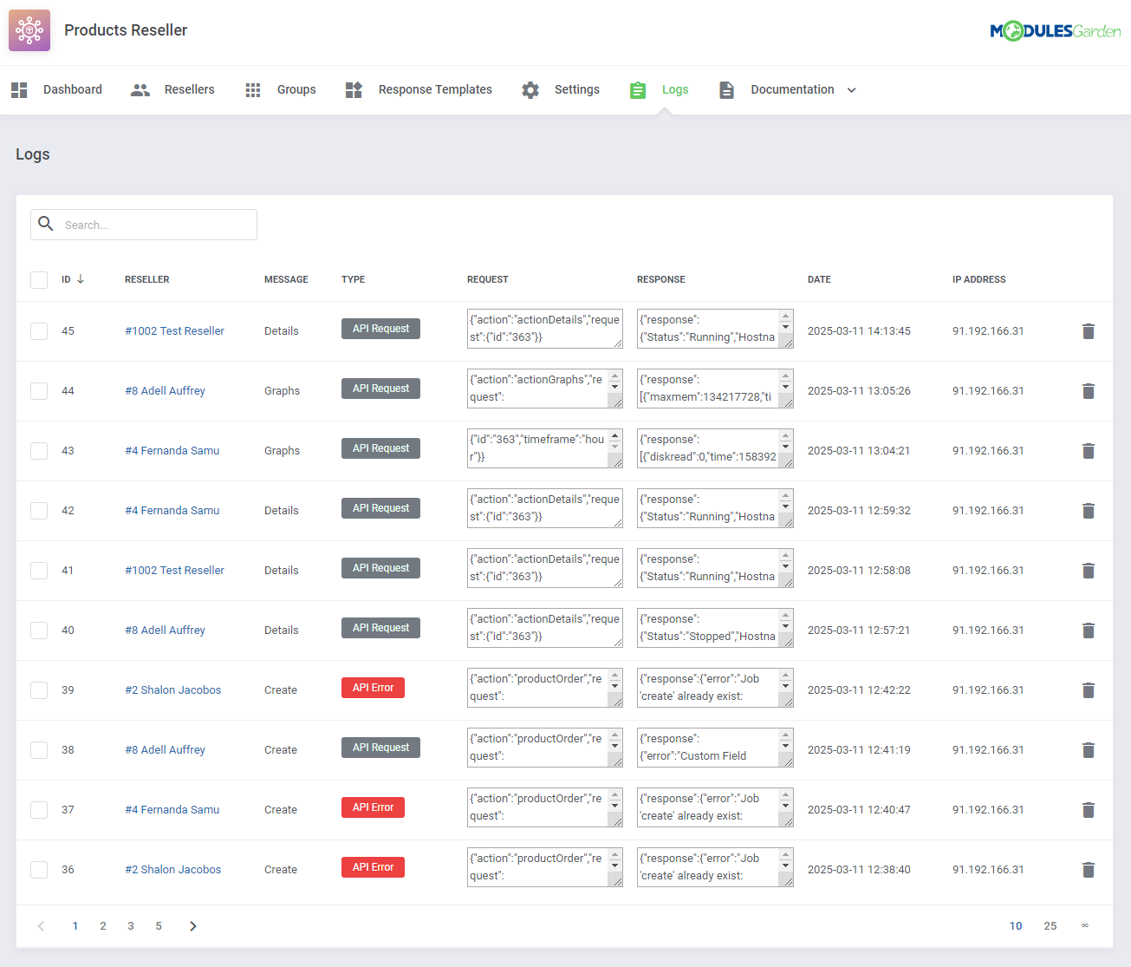The width and height of the screenshot is (1131, 967).
Task: Select the Groups grid icon
Action: (252, 89)
